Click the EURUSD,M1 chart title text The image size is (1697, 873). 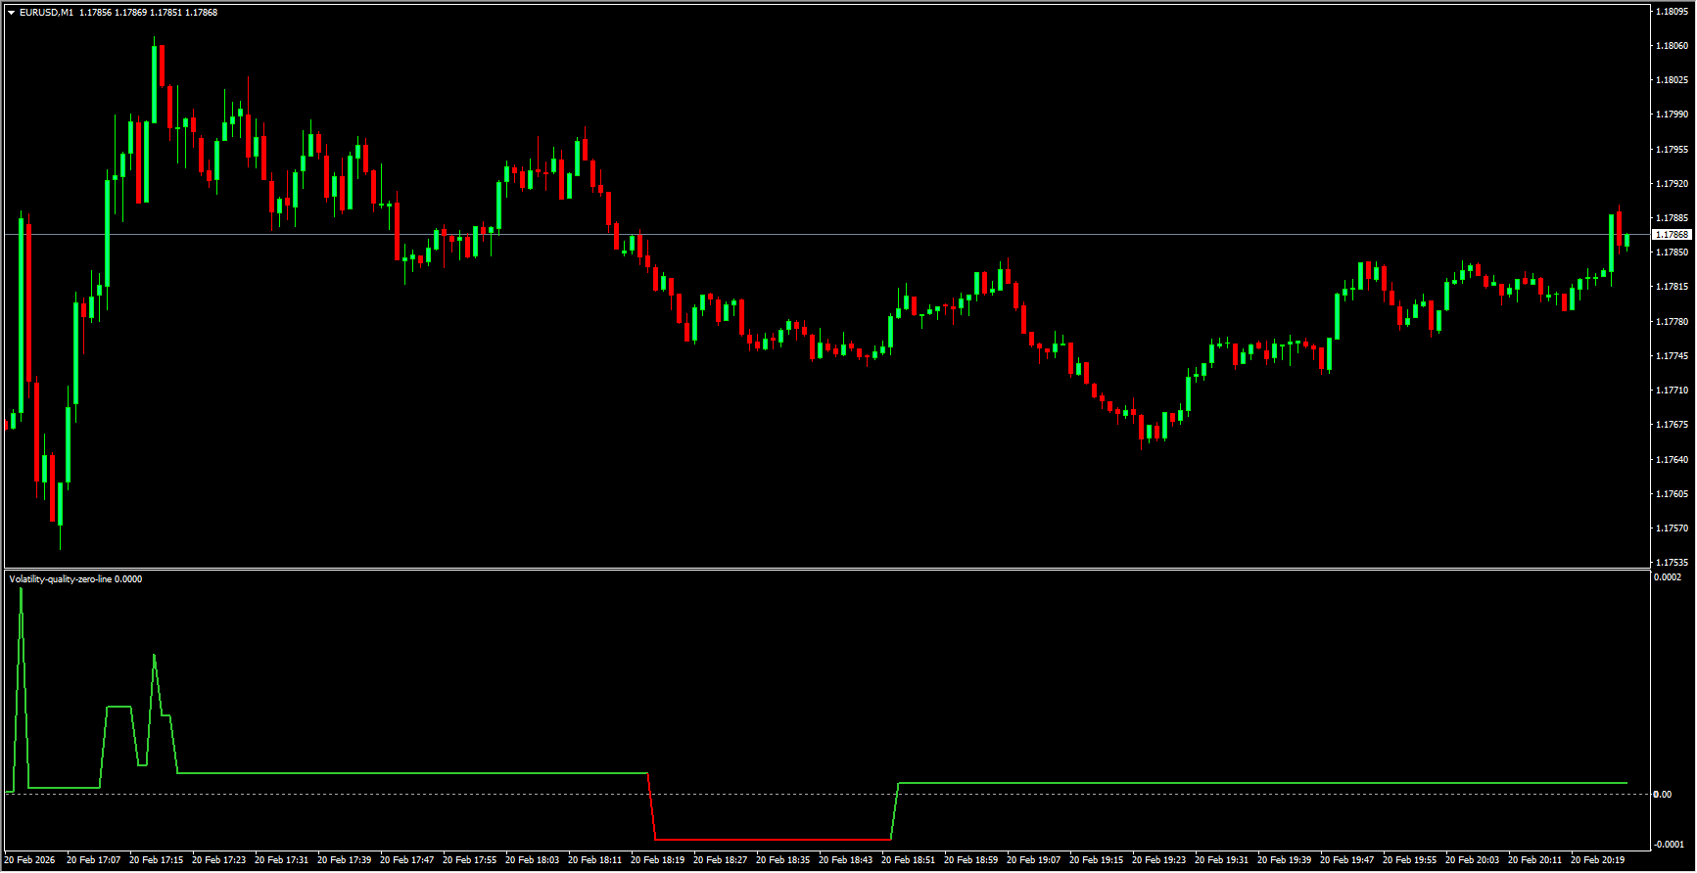pyautogui.click(x=46, y=13)
